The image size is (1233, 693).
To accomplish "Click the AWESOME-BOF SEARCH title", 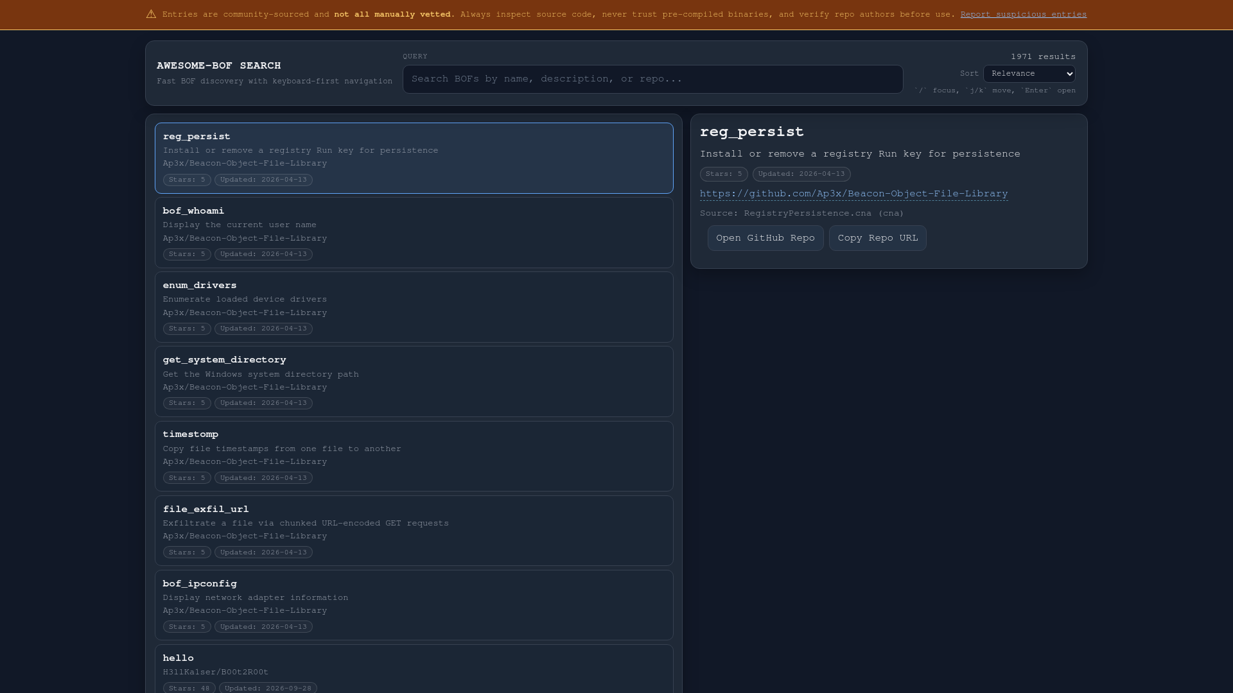I will pos(218,65).
